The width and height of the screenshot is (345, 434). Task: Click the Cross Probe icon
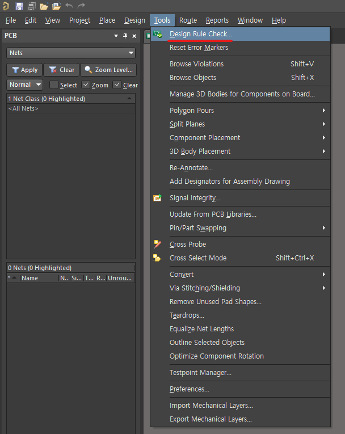click(157, 244)
